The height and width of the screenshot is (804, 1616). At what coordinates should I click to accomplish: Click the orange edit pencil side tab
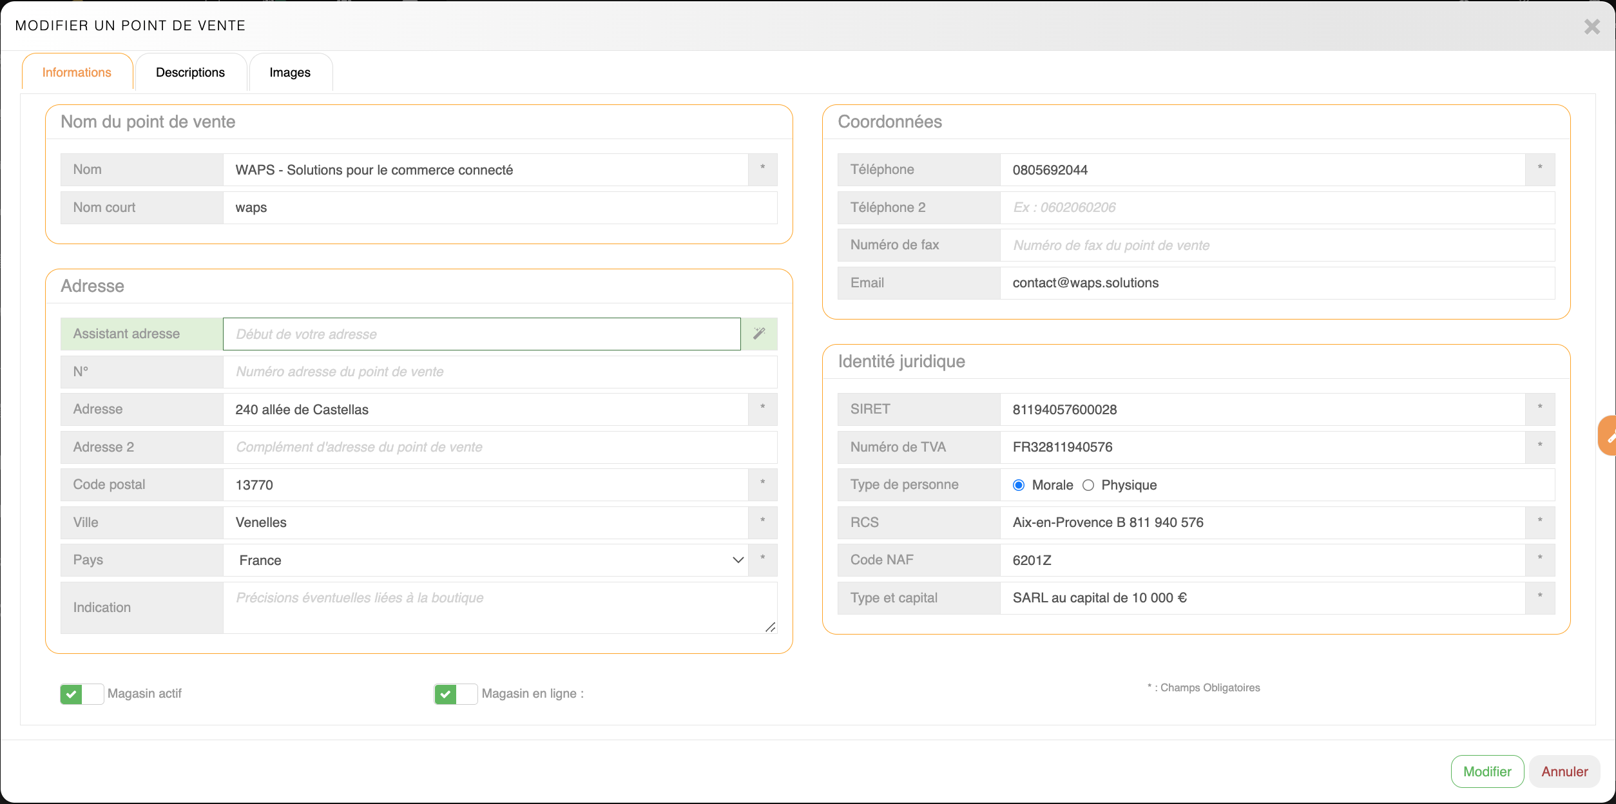click(1608, 436)
